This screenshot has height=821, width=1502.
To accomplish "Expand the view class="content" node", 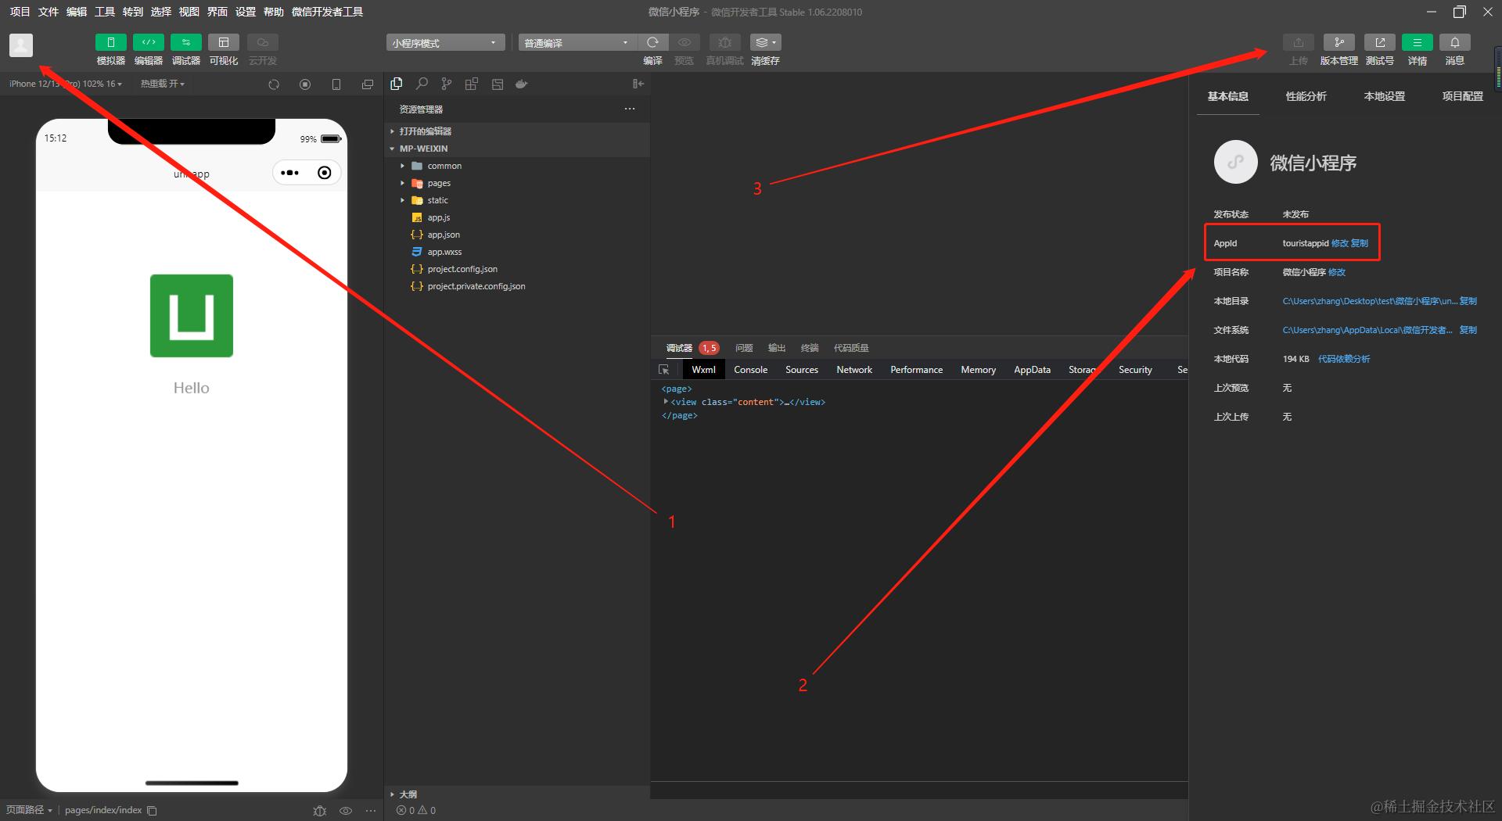I will (666, 402).
